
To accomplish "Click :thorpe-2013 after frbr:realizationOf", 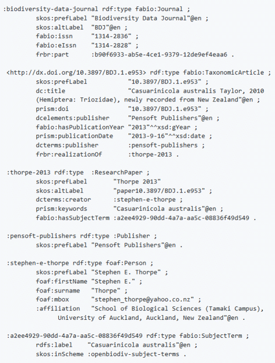I will (150, 154).
